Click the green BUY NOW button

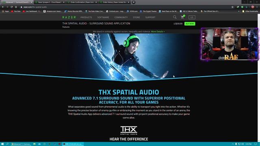[190, 24]
